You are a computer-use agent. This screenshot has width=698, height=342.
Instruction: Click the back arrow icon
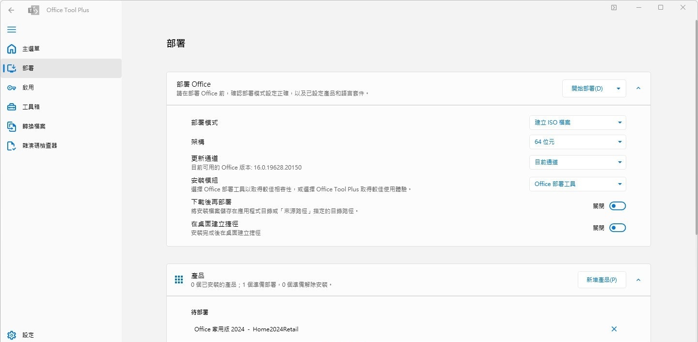[x=11, y=10]
